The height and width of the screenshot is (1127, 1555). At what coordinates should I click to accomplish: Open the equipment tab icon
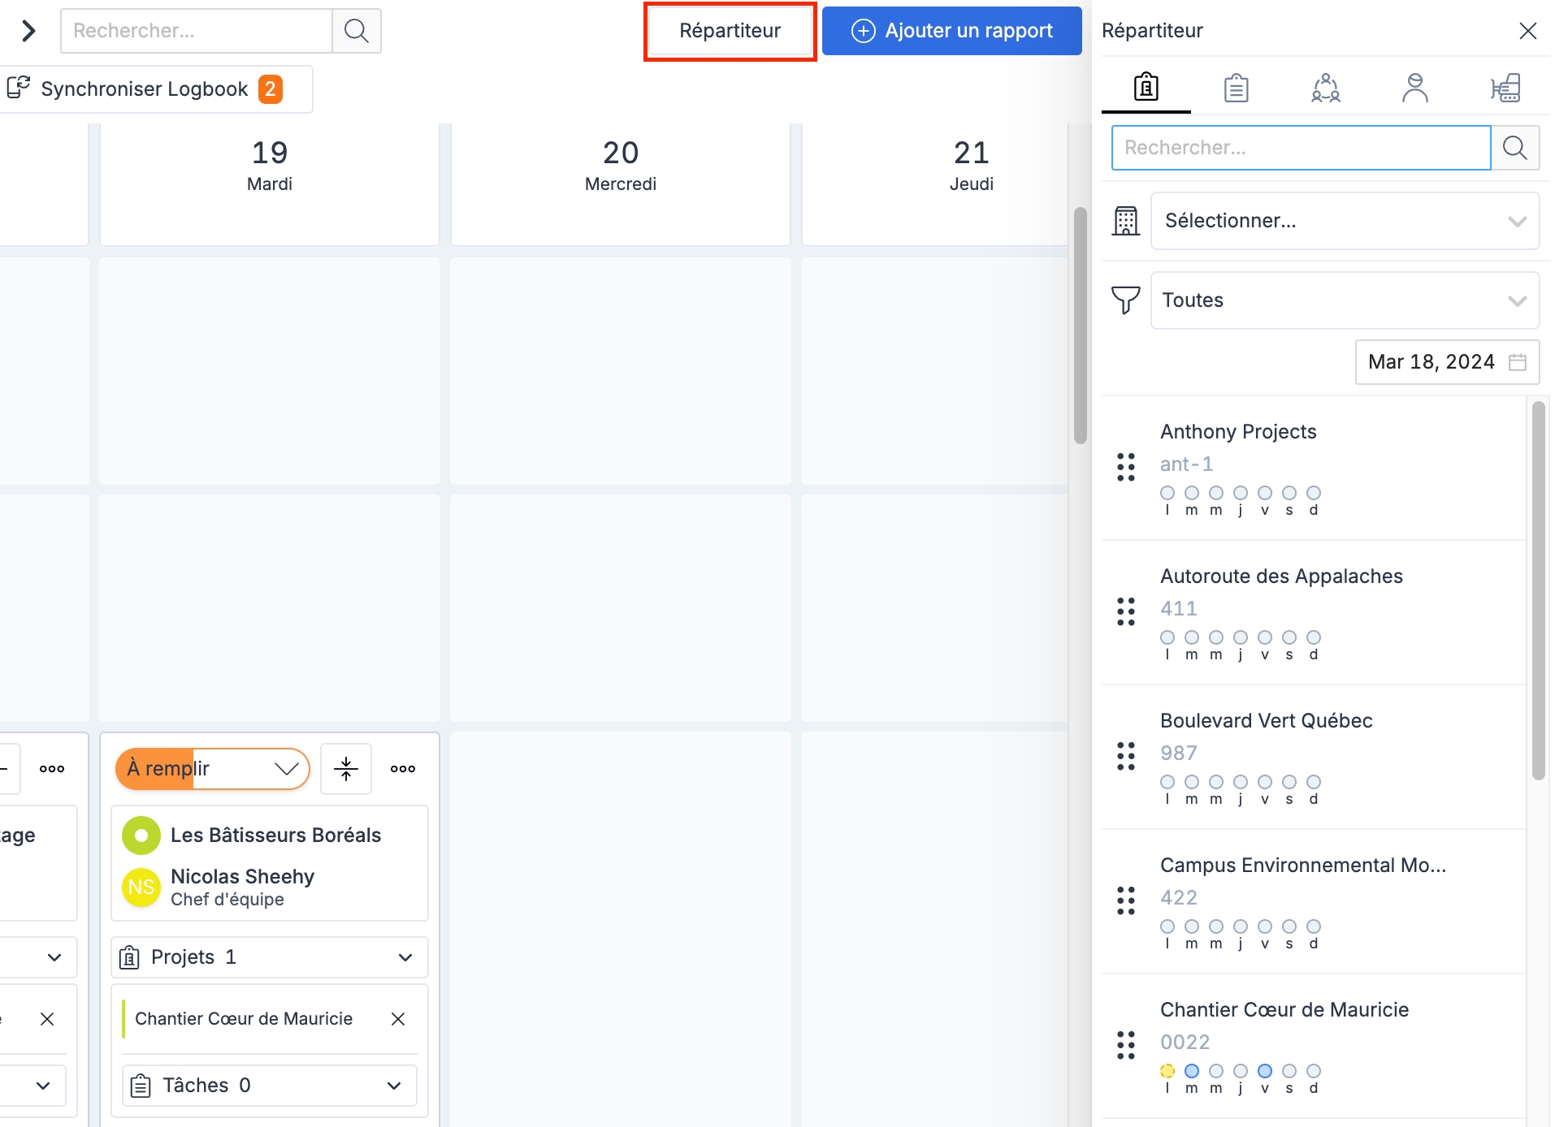(1505, 88)
